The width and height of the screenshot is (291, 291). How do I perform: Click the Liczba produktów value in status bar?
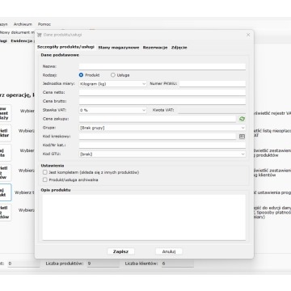[103, 264]
